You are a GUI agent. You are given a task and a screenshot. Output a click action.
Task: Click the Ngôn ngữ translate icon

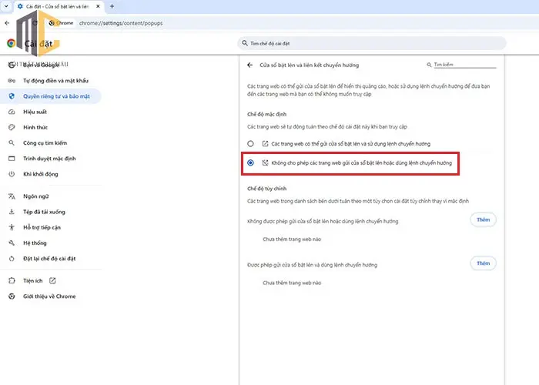(x=12, y=196)
